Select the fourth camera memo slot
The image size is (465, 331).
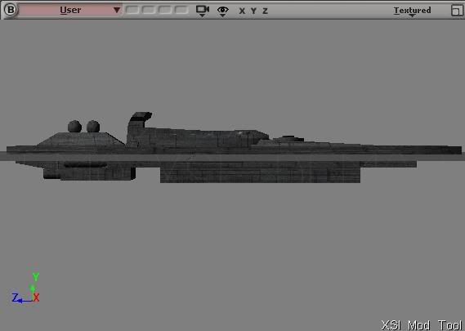pos(181,10)
